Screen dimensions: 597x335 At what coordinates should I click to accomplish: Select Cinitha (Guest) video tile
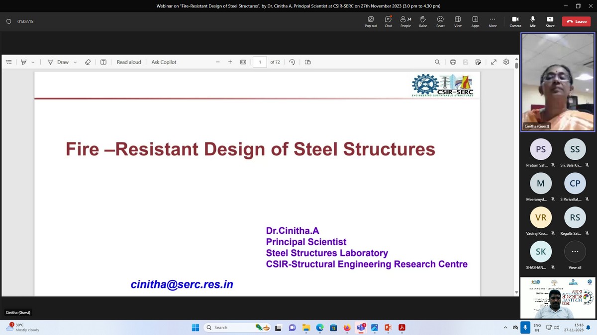click(558, 82)
